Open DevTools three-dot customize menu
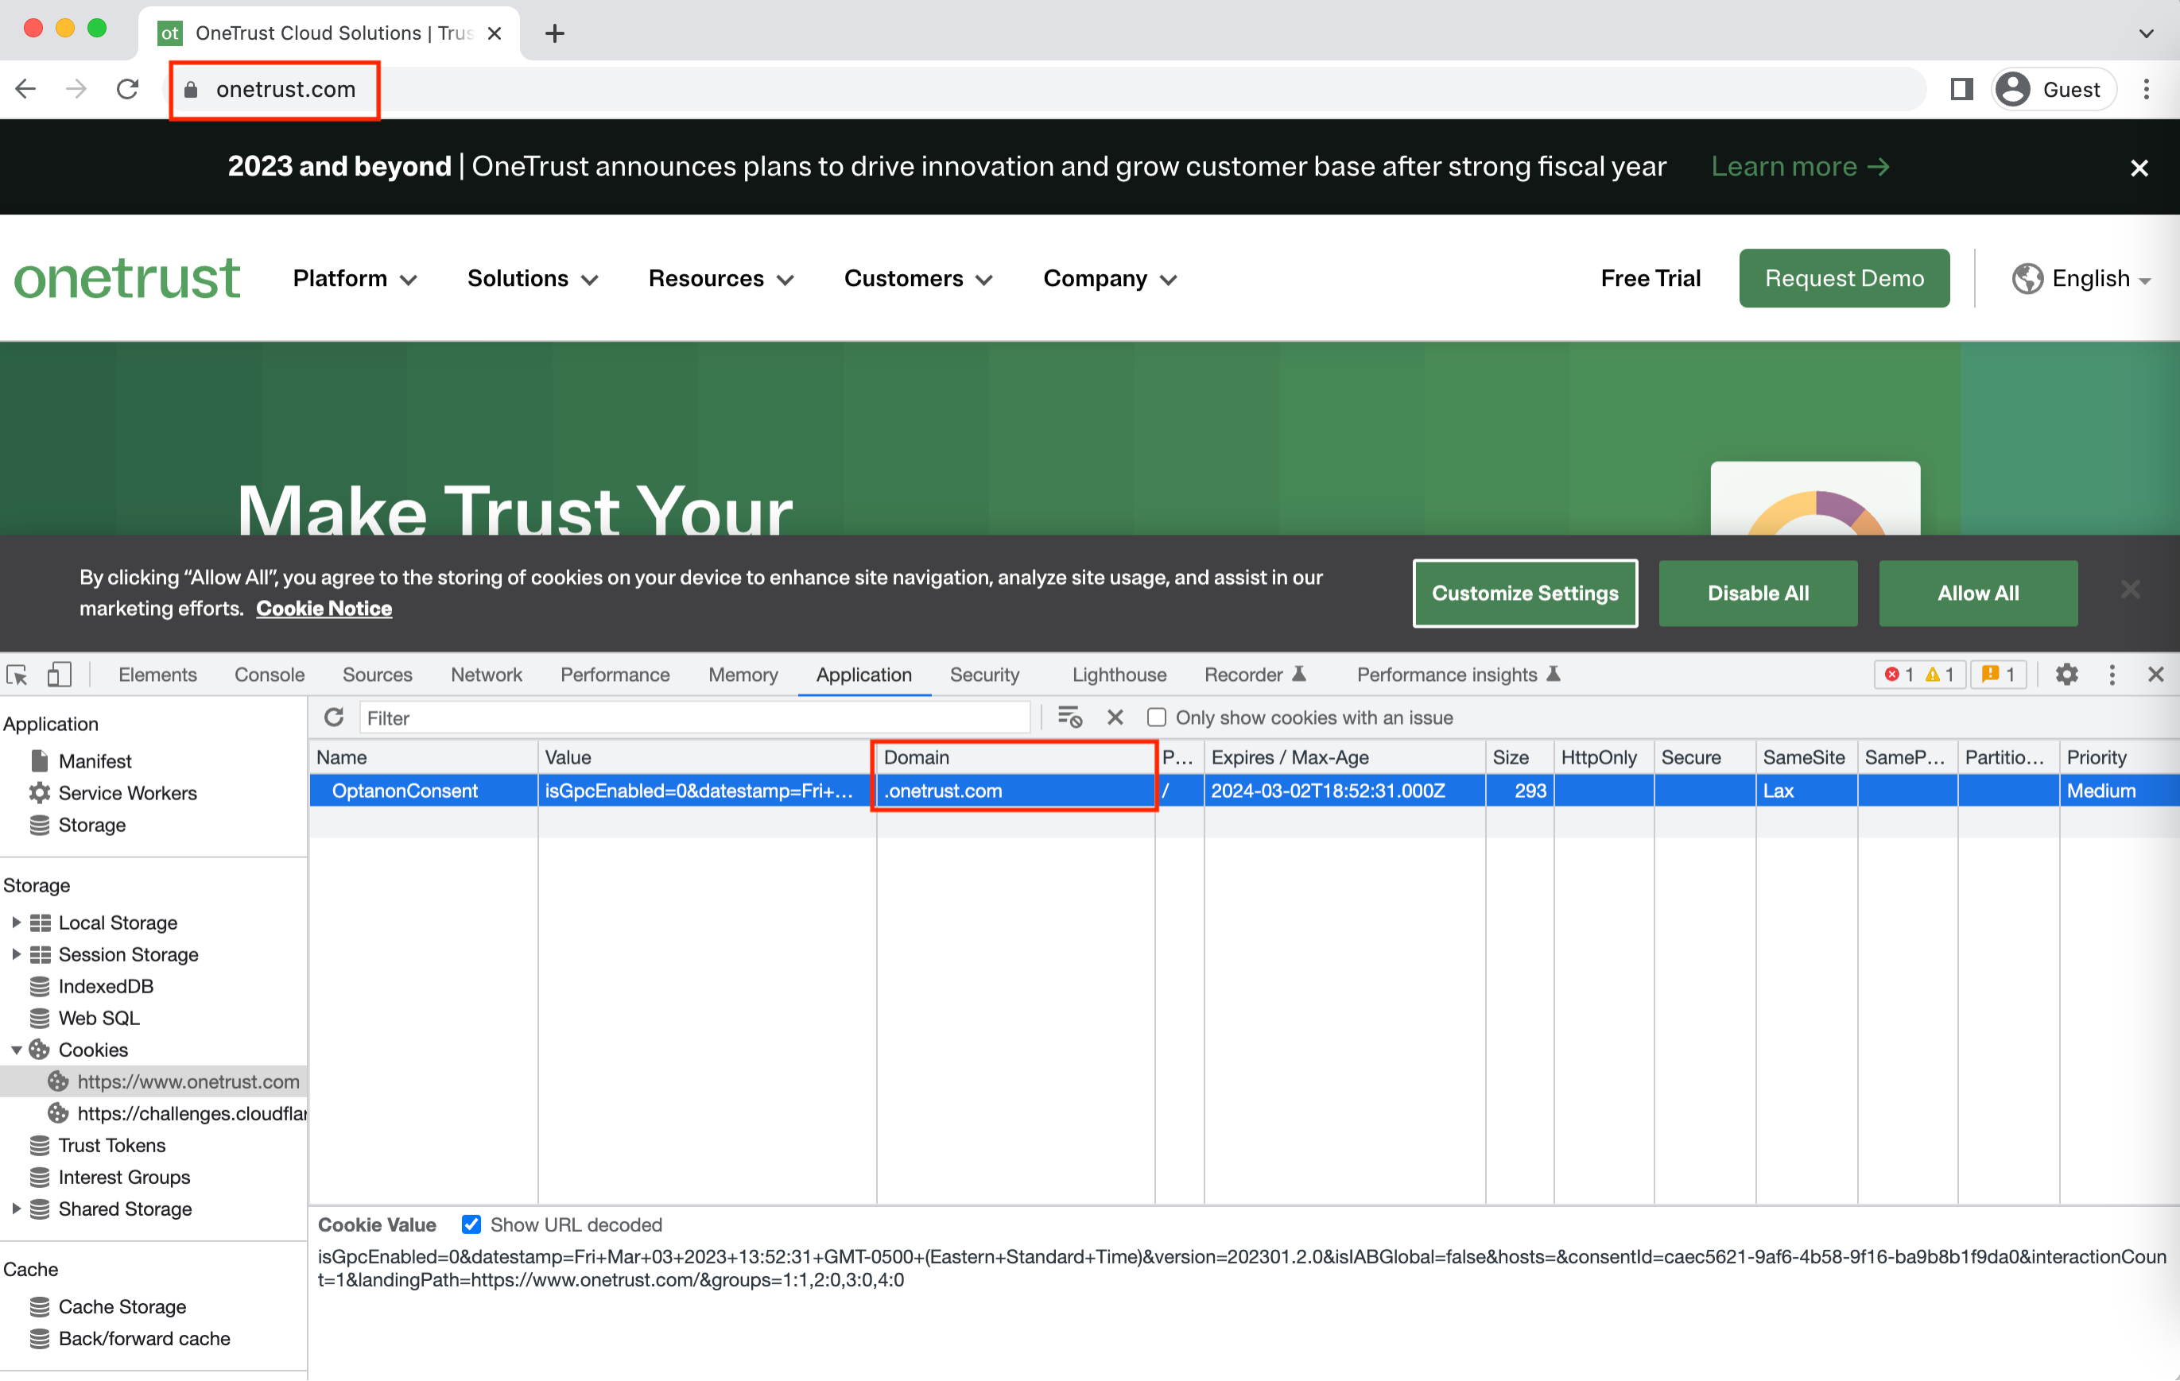The height and width of the screenshot is (1381, 2180). [x=2112, y=674]
